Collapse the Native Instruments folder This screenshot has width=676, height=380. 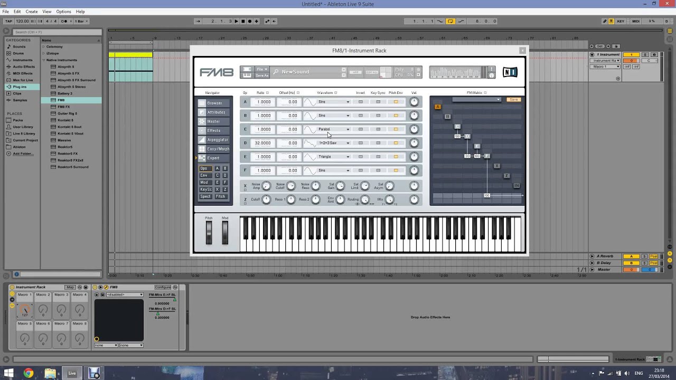click(44, 60)
